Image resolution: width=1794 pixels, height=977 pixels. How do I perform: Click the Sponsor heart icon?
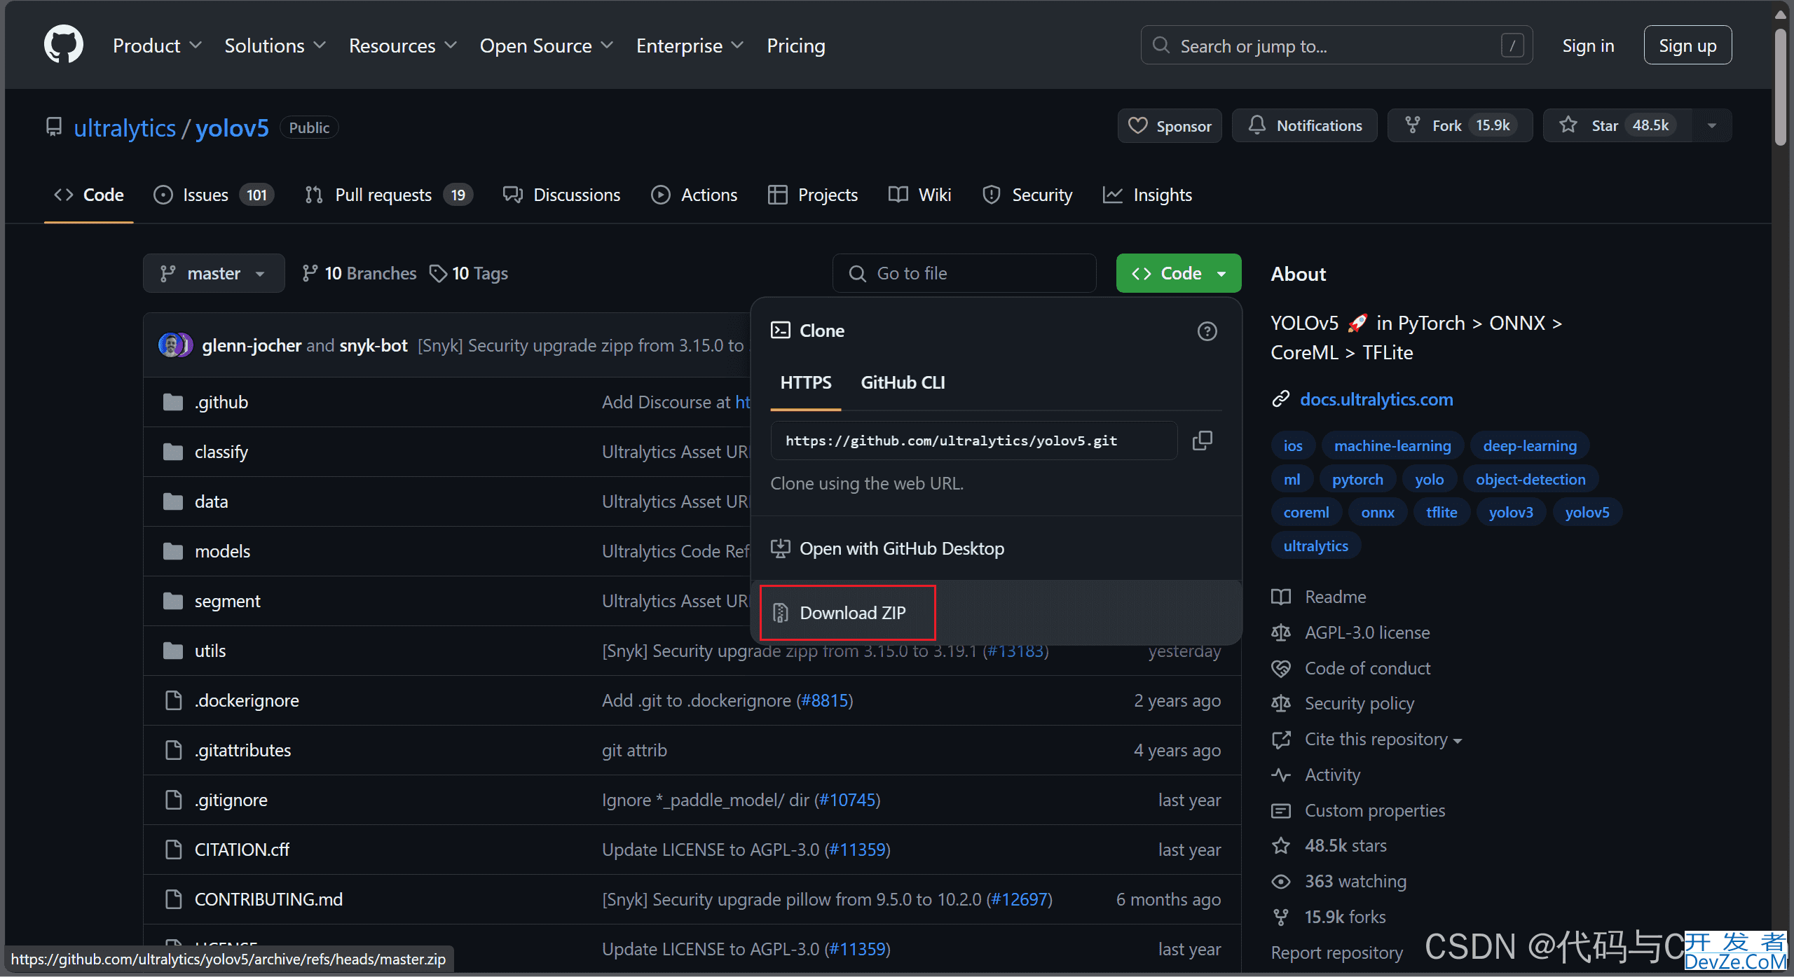tap(1138, 125)
